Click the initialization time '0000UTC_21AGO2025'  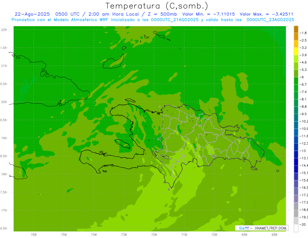(175, 20)
